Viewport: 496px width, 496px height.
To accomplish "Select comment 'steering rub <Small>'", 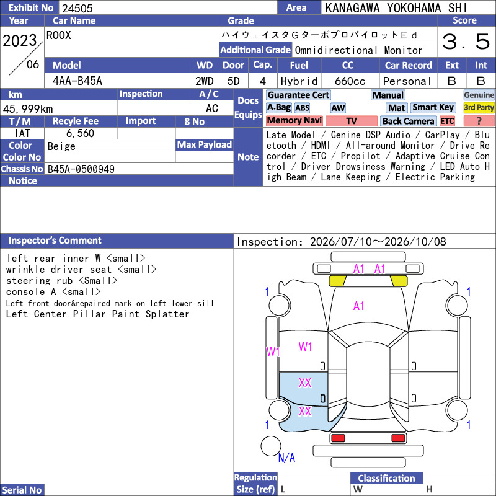I will (x=61, y=281).
